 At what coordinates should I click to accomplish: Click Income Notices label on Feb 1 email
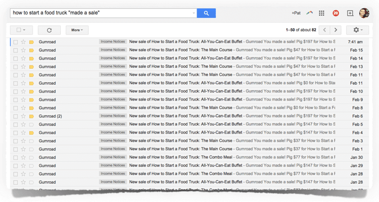coord(113,149)
